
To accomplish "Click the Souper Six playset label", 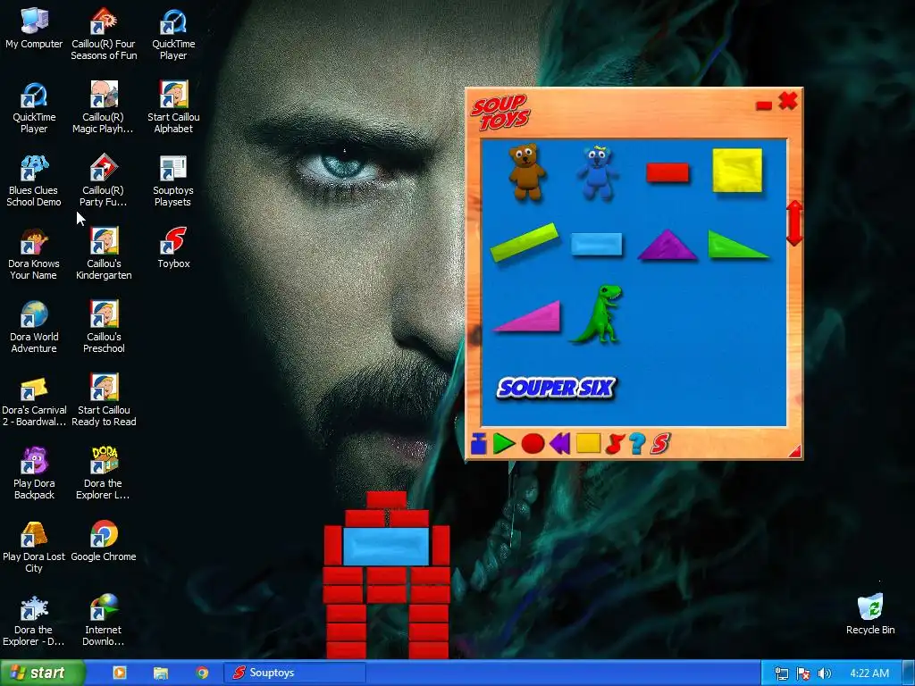I will (556, 388).
